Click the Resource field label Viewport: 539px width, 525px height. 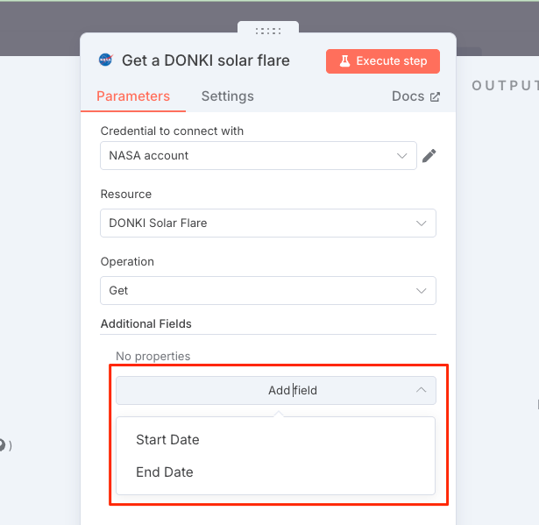point(126,195)
